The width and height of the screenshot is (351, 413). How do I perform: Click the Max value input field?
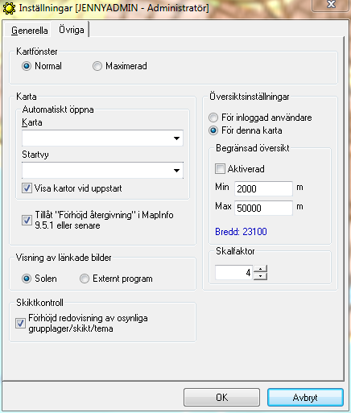click(x=263, y=208)
